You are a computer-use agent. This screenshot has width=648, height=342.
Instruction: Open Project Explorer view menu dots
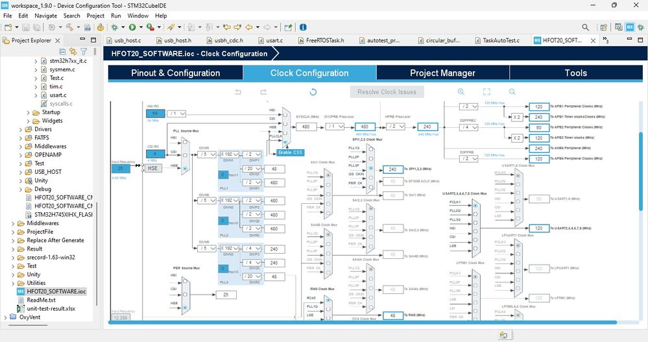pos(95,52)
